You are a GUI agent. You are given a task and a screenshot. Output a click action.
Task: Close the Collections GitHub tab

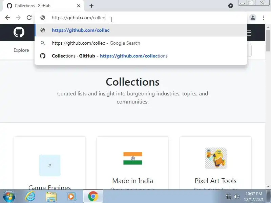click(79, 6)
